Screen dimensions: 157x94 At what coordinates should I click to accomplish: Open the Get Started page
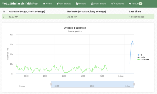pos(64,4)
